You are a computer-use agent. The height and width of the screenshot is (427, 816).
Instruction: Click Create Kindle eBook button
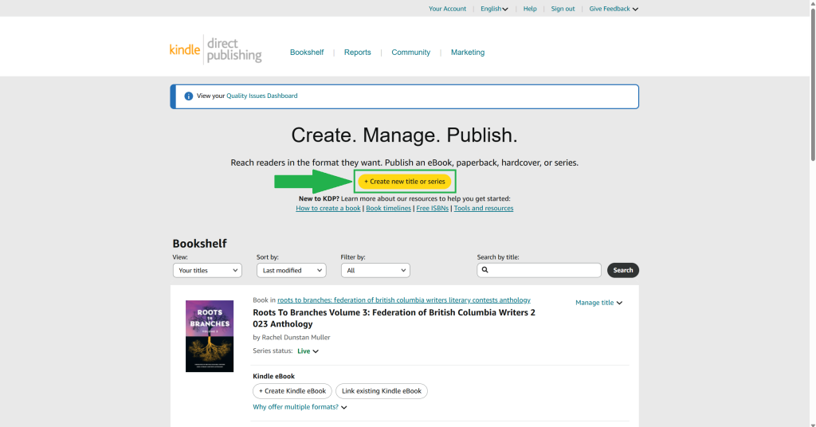point(292,391)
